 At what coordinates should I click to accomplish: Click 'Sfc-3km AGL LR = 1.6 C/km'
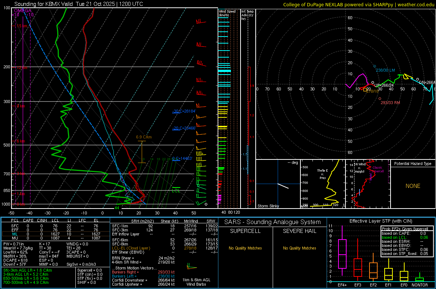click(x=28, y=270)
